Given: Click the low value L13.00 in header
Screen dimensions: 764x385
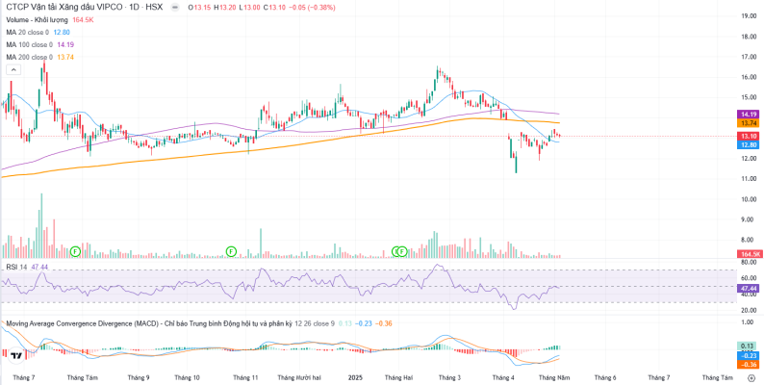Looking at the screenshot, I should point(251,8).
